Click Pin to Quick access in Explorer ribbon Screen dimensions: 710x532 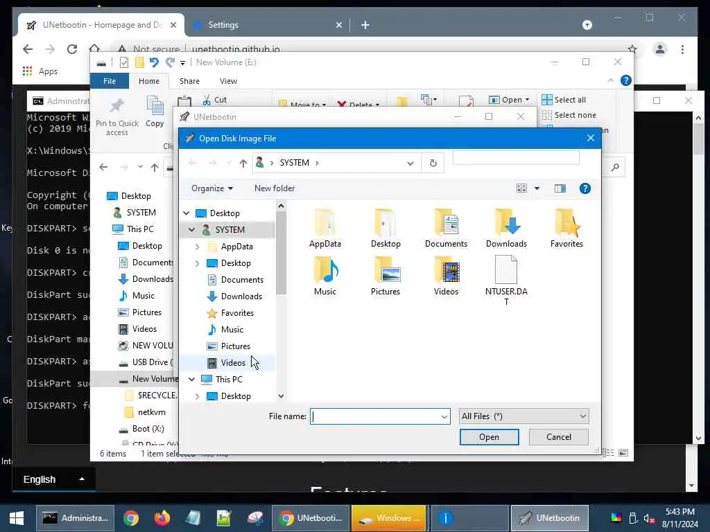116,116
